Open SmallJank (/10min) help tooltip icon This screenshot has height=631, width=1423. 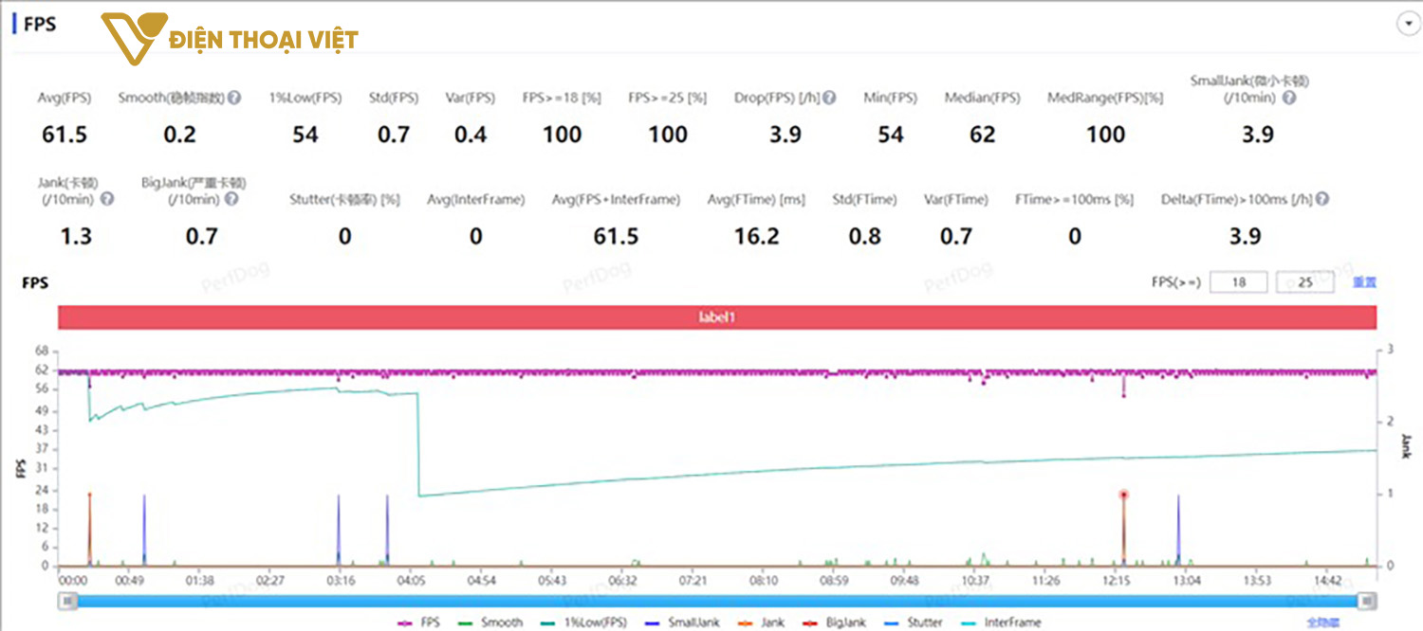pyautogui.click(x=1289, y=98)
